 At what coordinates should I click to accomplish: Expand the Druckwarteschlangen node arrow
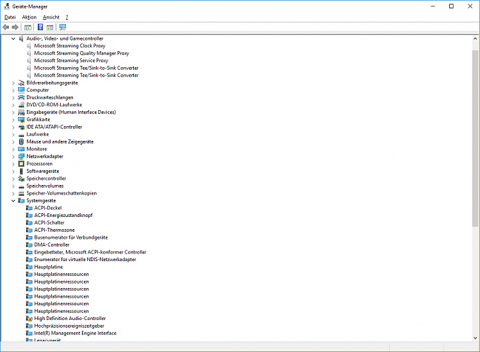[x=13, y=98]
